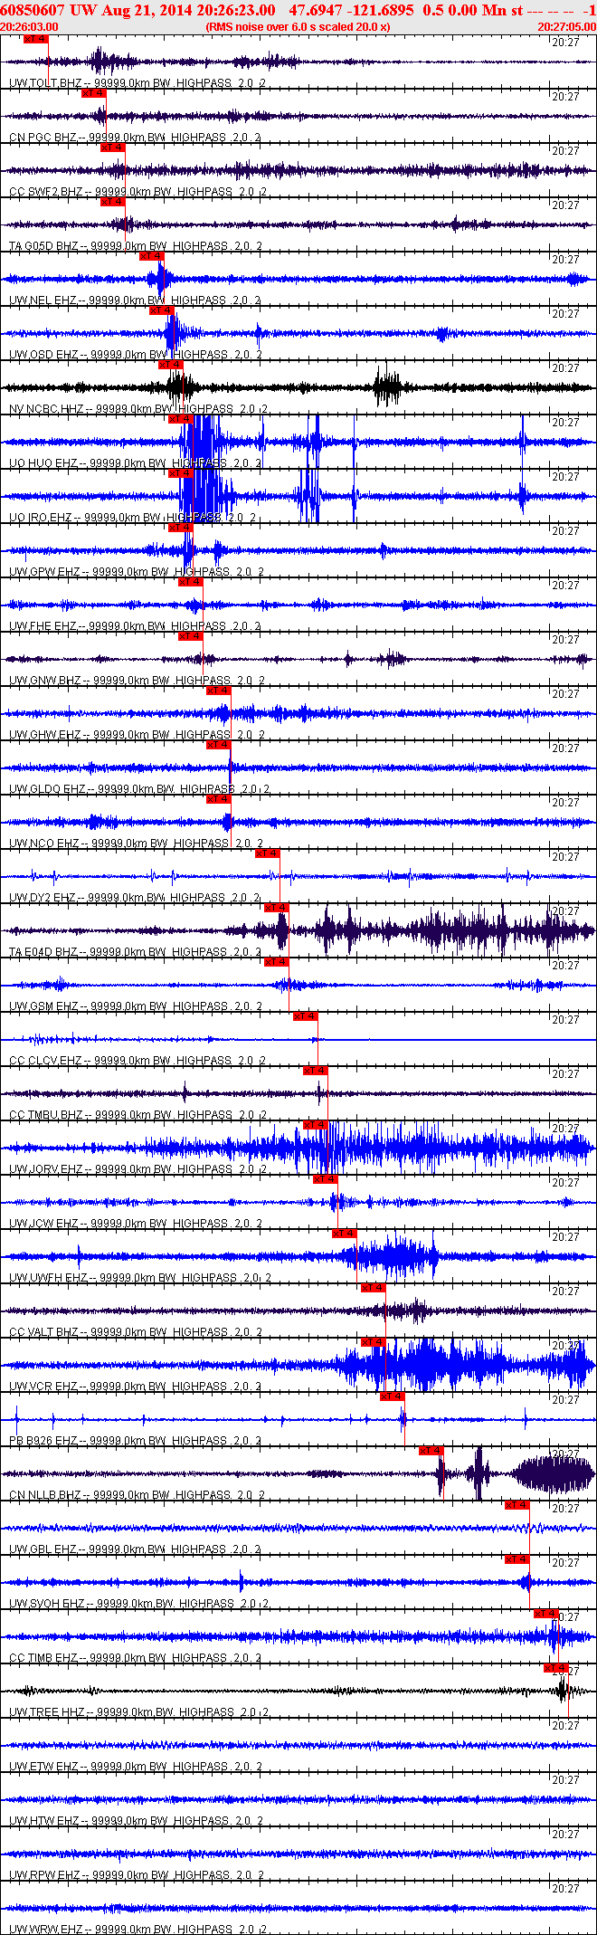Click the UW.TREE.HHZ station label
The width and height of the screenshot is (597, 1935).
click(x=45, y=1712)
